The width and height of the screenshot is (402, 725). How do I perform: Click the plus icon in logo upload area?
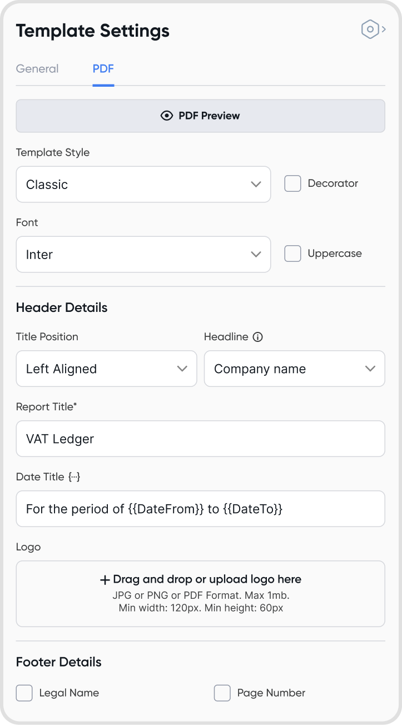point(105,580)
